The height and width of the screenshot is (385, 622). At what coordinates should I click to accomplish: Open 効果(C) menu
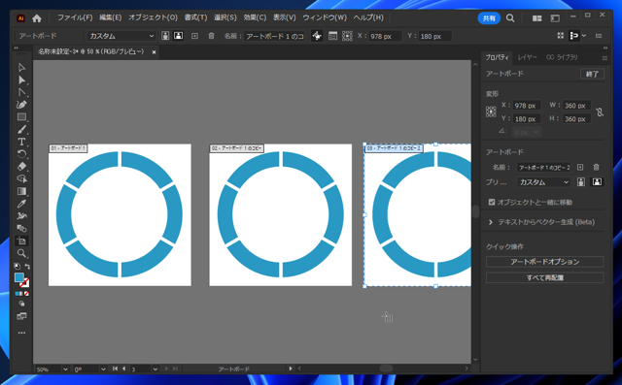pos(255,17)
